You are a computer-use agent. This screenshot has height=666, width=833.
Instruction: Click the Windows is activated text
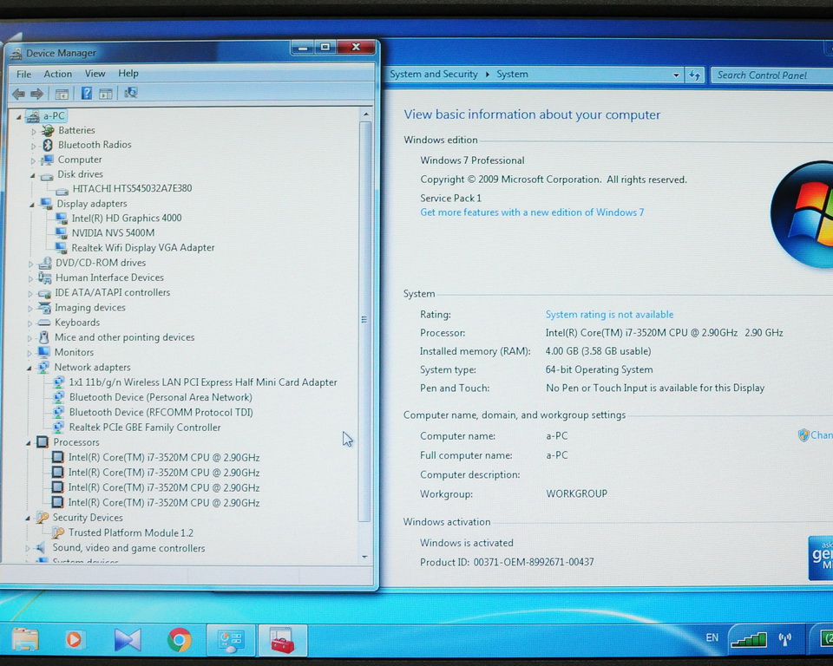pos(467,543)
